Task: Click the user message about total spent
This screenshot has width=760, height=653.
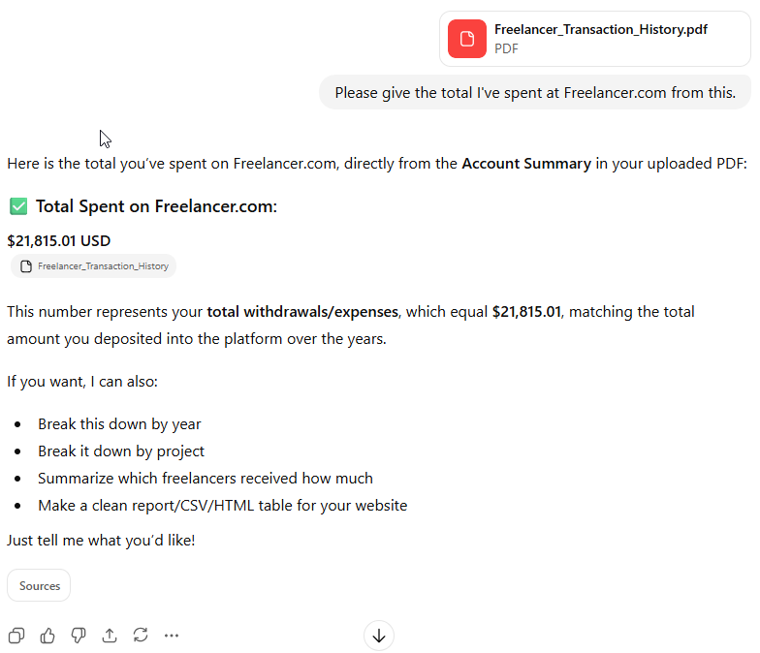Action: coord(535,92)
